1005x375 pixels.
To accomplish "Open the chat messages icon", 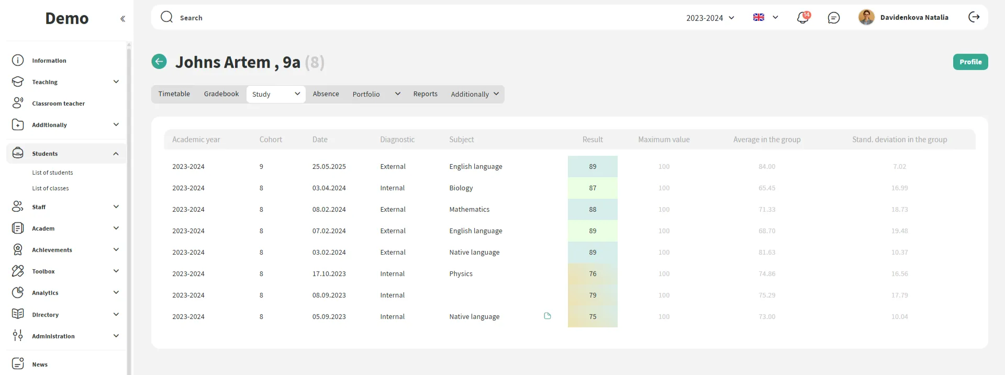I will click(834, 18).
